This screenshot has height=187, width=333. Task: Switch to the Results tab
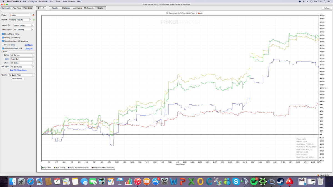(x=55, y=8)
